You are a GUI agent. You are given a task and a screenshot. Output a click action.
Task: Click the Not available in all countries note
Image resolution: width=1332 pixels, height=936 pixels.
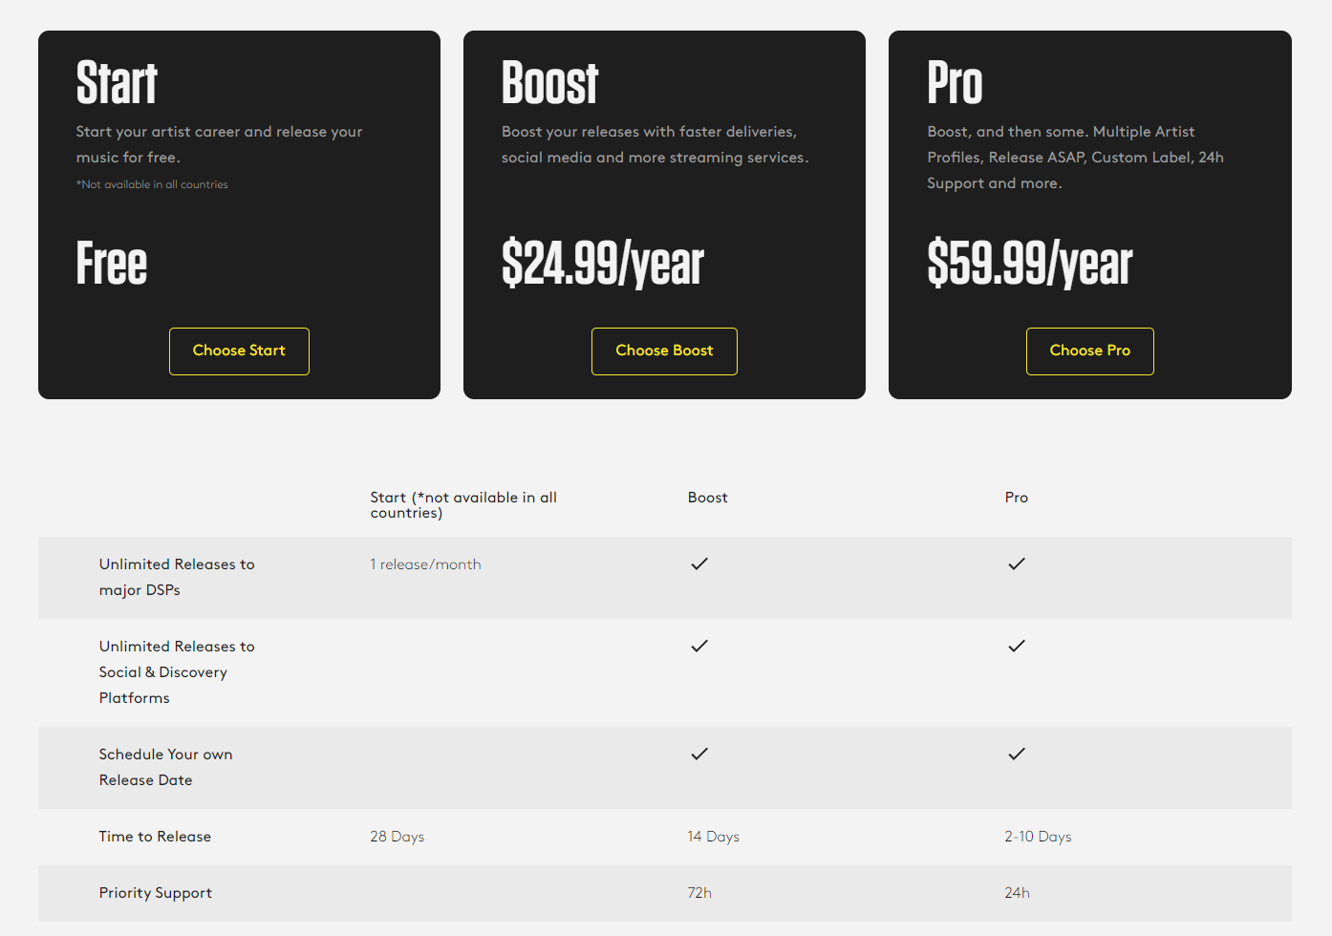(152, 184)
